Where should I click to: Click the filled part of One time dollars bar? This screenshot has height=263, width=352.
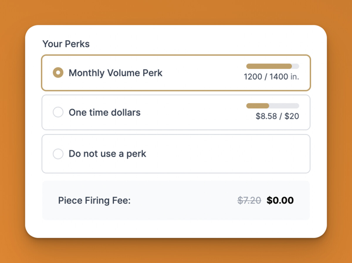coord(258,106)
